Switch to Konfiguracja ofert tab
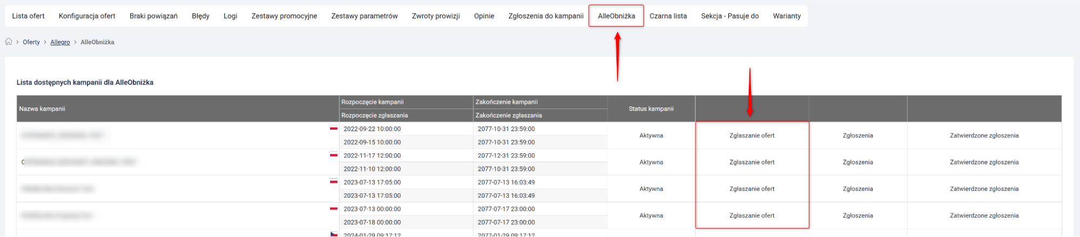1080x237 pixels. point(87,16)
